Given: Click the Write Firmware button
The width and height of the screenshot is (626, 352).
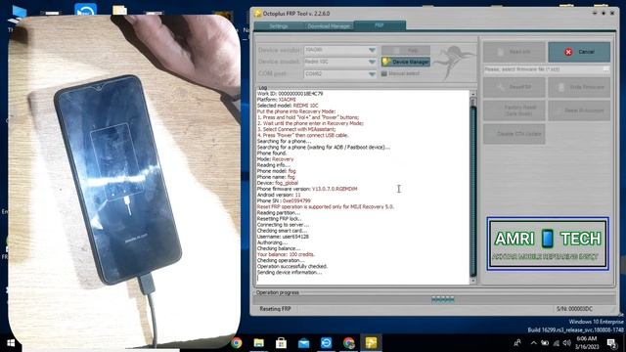Looking at the screenshot, I should (x=579, y=87).
